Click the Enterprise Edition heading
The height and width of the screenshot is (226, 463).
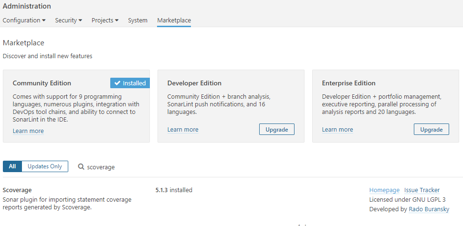[349, 83]
